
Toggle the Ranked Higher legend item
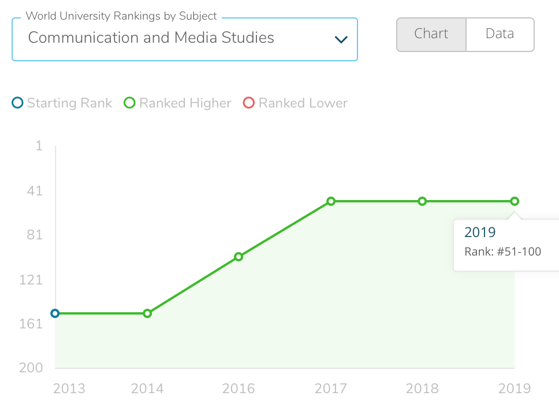tap(177, 103)
